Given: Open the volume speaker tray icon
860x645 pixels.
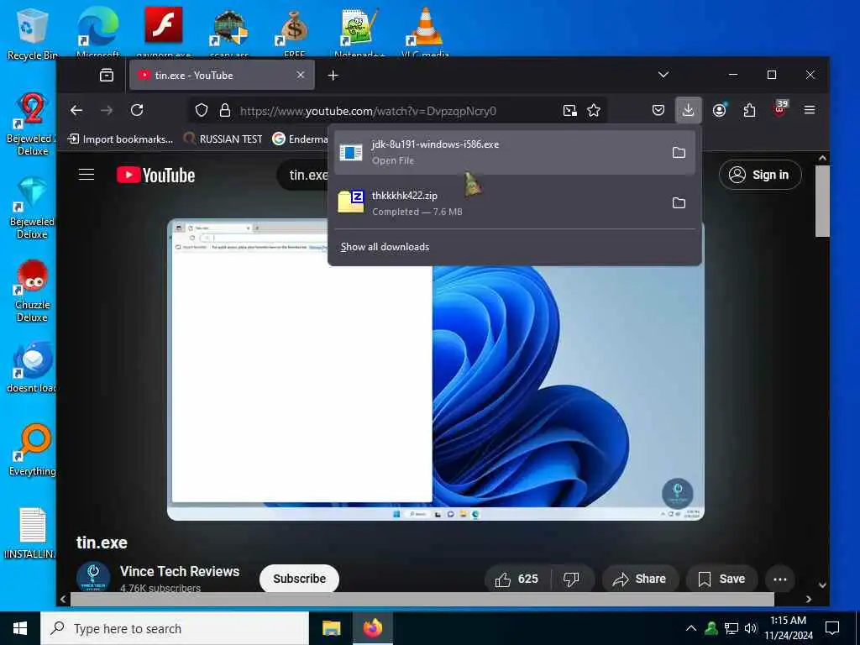Looking at the screenshot, I should [750, 628].
